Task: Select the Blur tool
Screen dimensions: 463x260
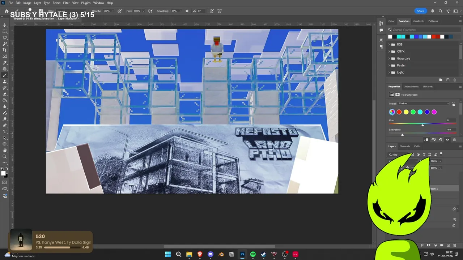Action: coord(5,107)
